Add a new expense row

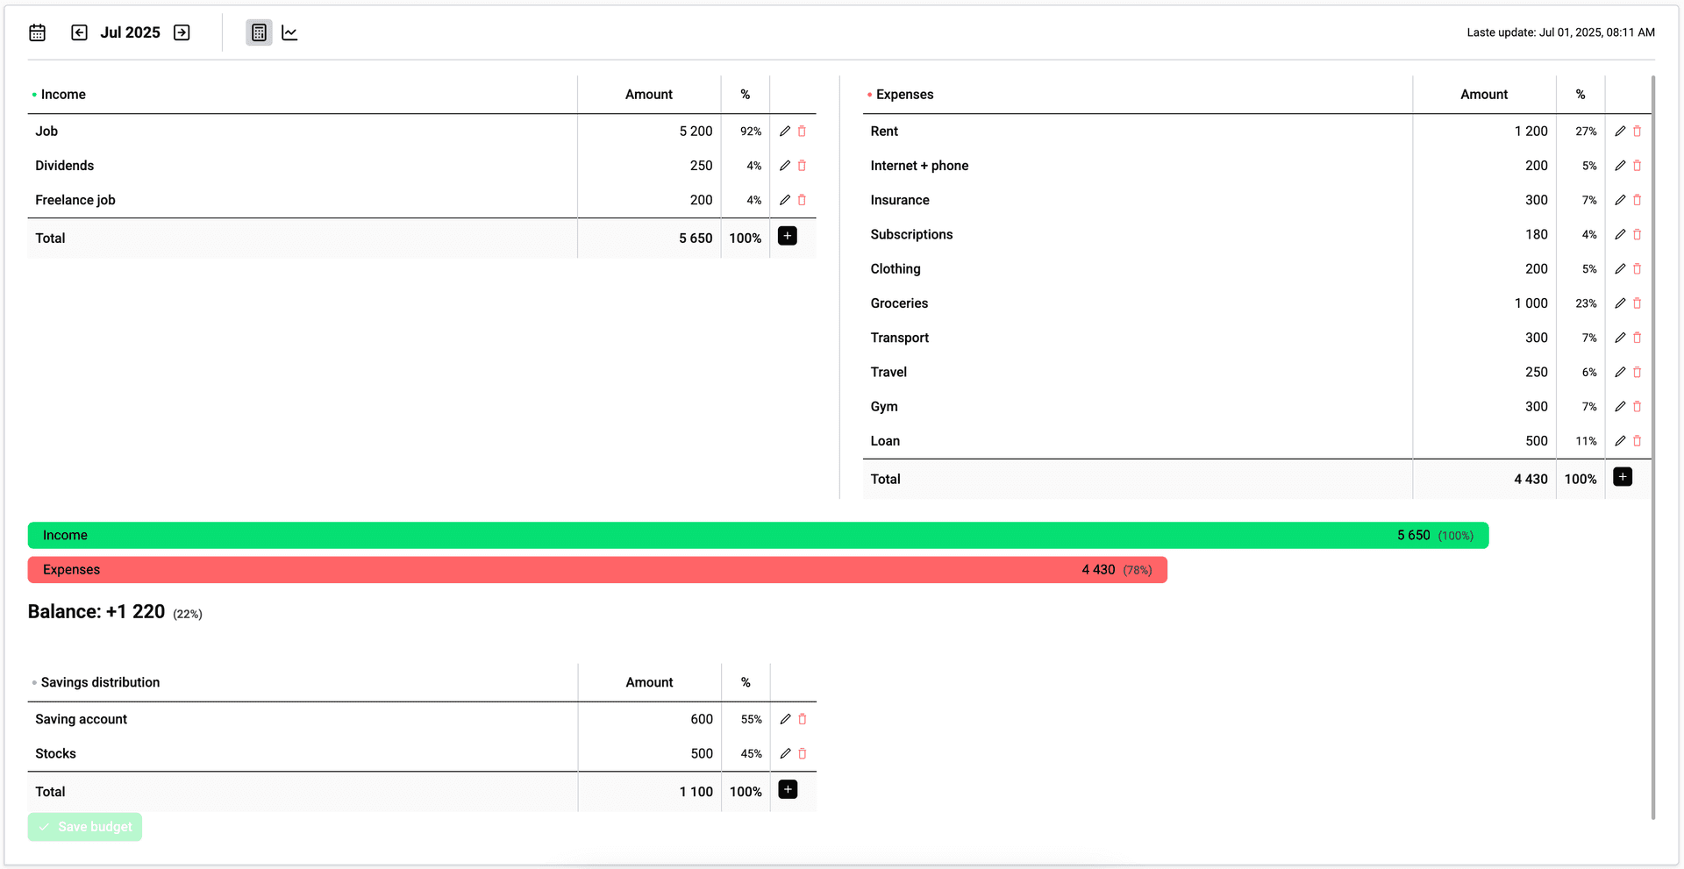(1622, 477)
